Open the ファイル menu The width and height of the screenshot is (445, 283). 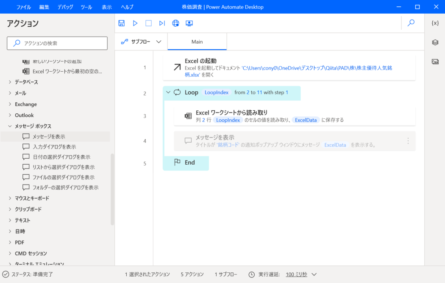[x=24, y=7]
